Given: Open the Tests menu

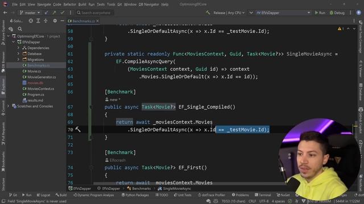Looking at the screenshot, I should tap(101, 5).
